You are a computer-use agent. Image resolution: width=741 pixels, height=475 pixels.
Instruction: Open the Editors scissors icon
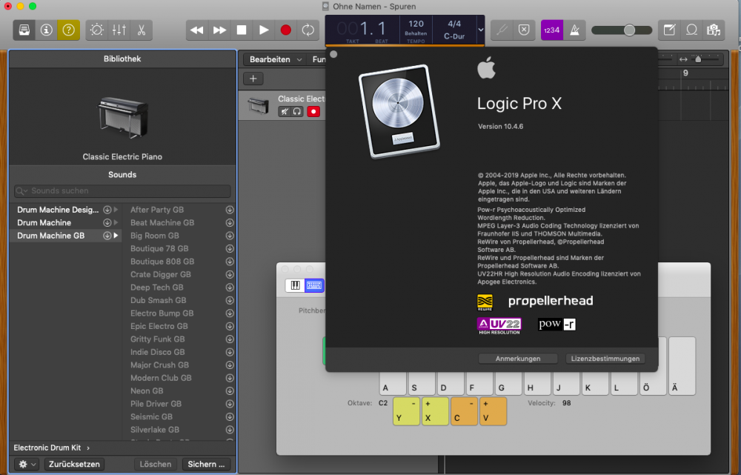[142, 30]
